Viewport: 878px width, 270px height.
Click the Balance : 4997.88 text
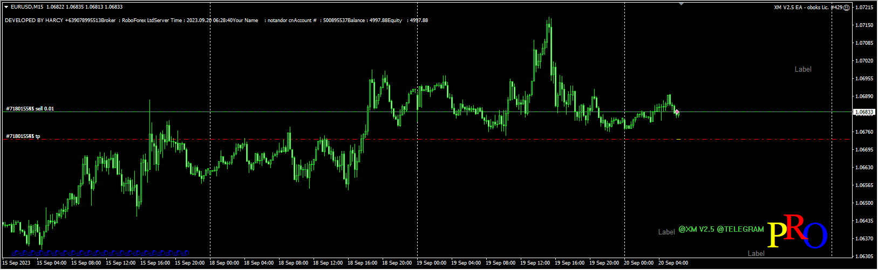pos(367,20)
